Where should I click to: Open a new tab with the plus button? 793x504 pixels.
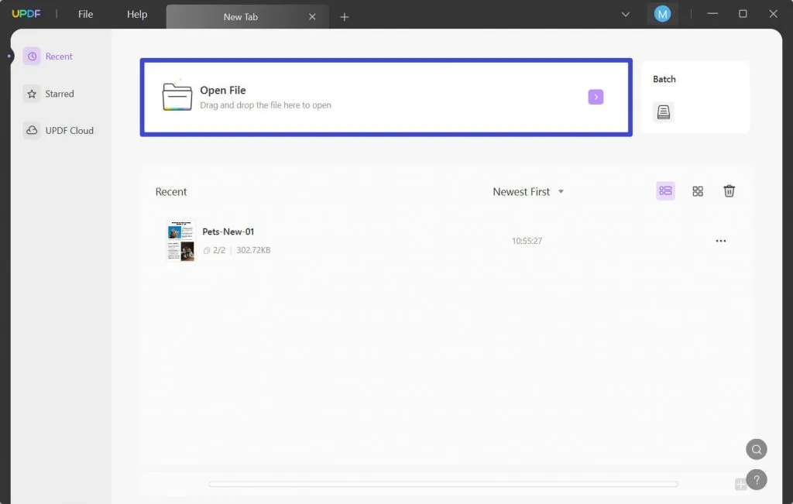point(344,15)
